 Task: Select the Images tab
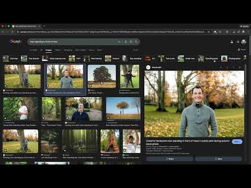point(49,50)
